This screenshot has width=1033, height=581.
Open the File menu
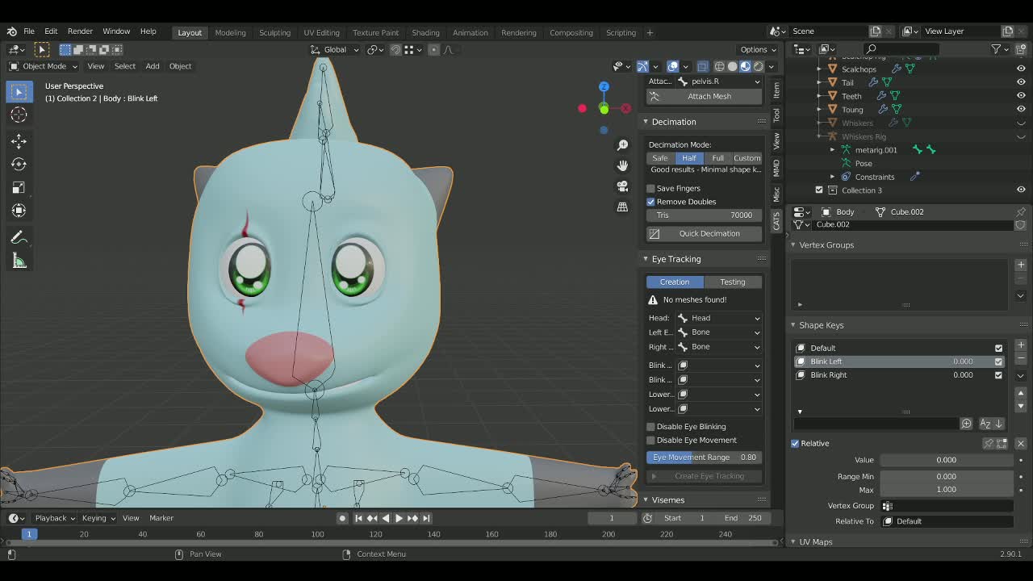click(x=28, y=31)
